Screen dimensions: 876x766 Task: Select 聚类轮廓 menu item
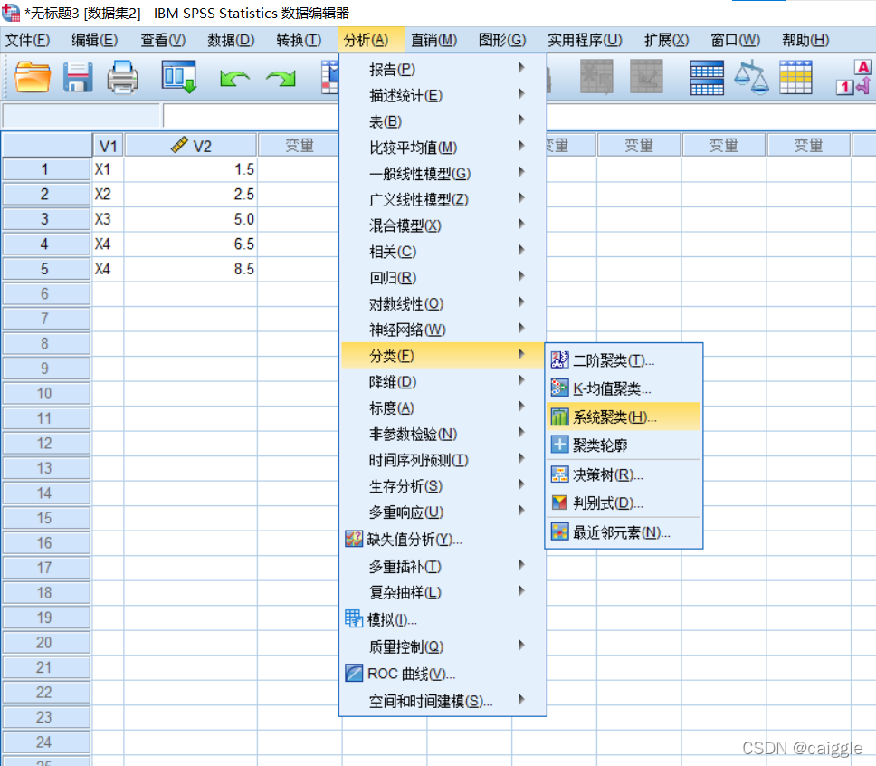624,445
